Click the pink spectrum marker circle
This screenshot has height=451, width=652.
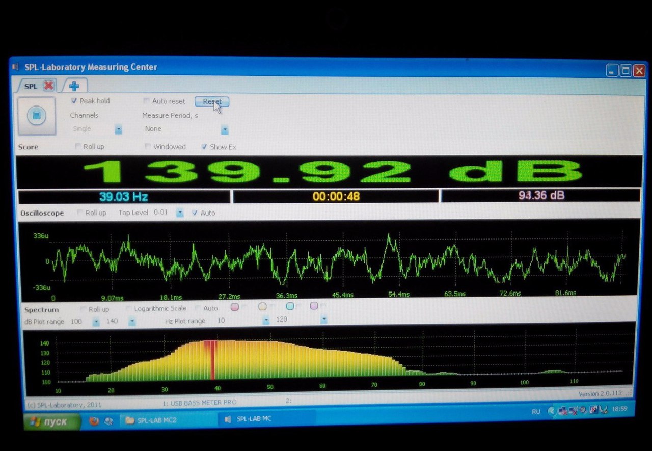(x=235, y=307)
